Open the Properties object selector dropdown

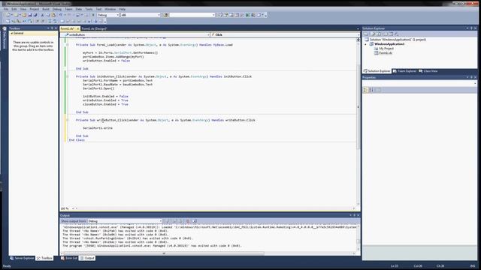coord(419,83)
